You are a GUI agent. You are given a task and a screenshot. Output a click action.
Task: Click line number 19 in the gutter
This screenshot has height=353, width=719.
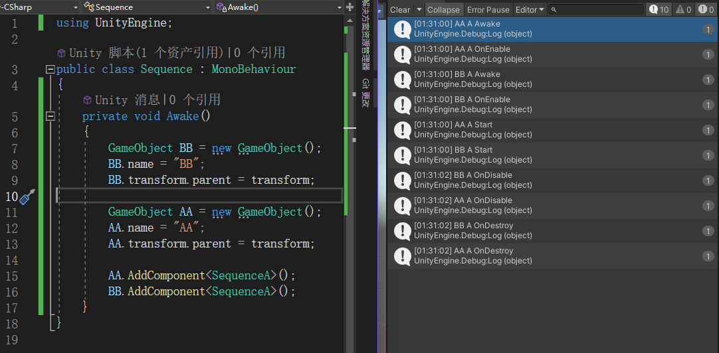click(12, 340)
